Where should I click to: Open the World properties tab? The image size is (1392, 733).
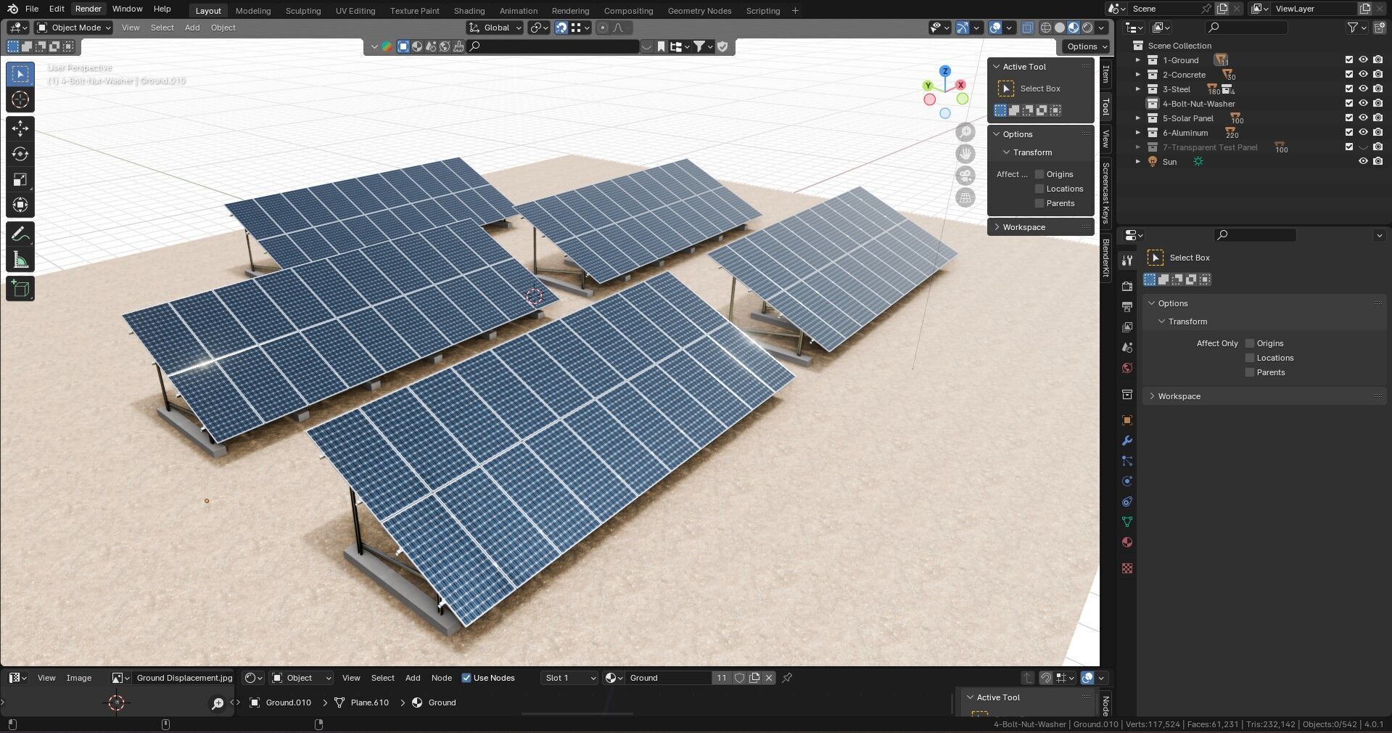(x=1127, y=368)
